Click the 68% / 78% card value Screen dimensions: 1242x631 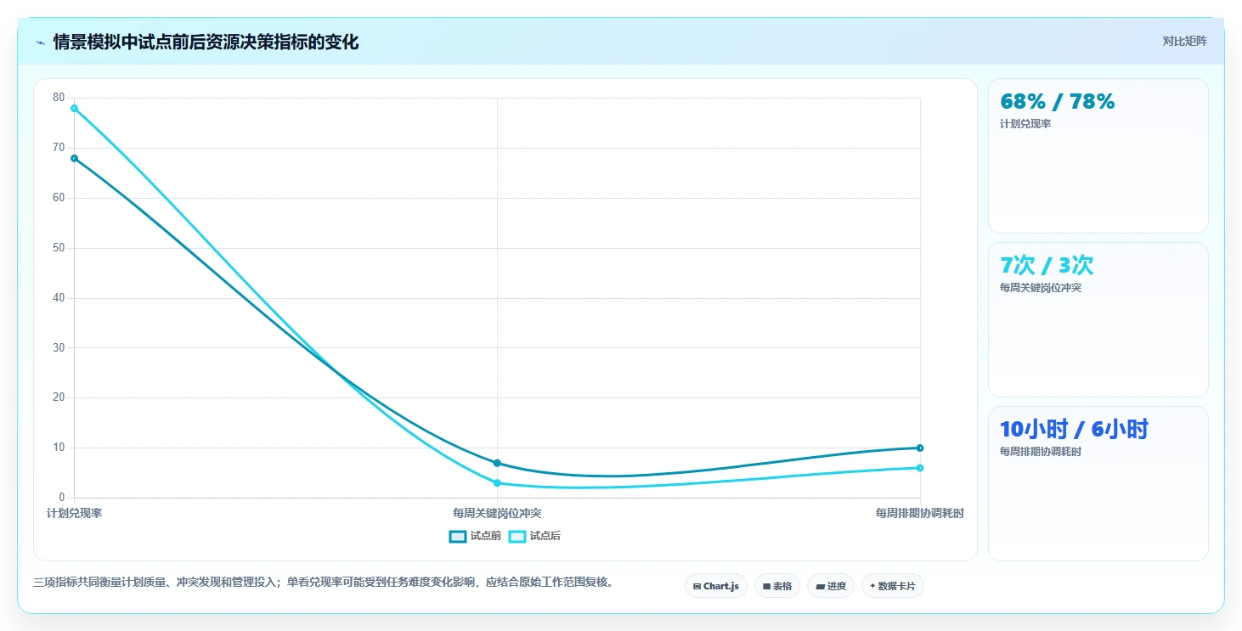point(1058,102)
